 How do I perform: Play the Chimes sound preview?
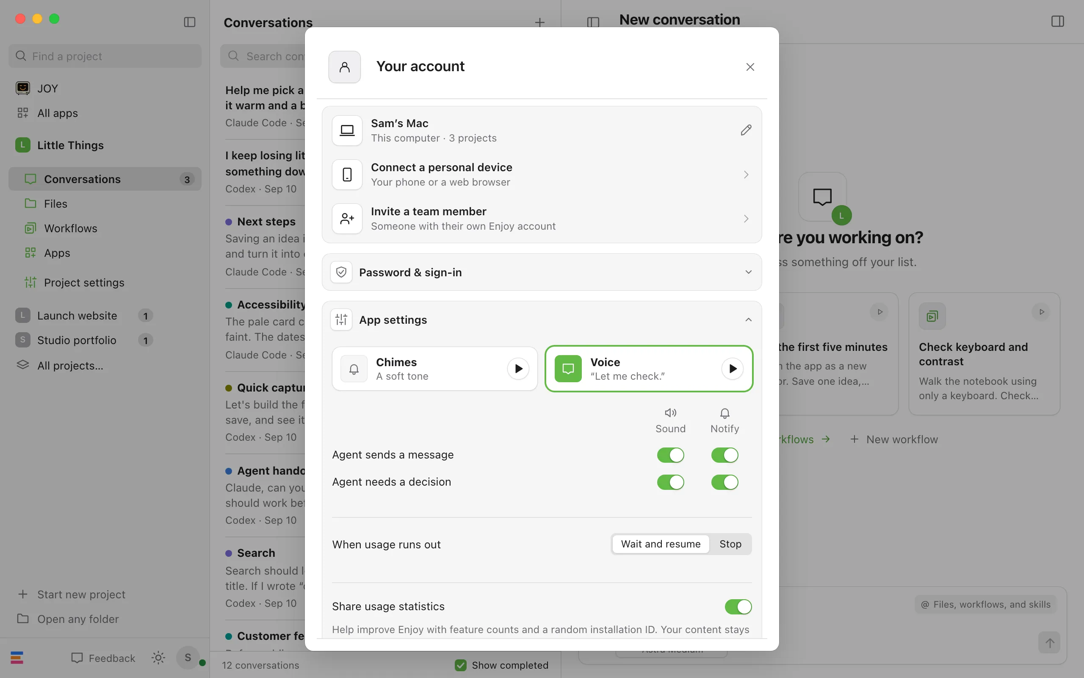pos(518,369)
